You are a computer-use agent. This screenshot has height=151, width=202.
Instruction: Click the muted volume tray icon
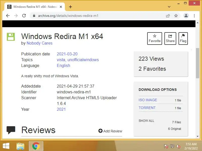(178, 146)
